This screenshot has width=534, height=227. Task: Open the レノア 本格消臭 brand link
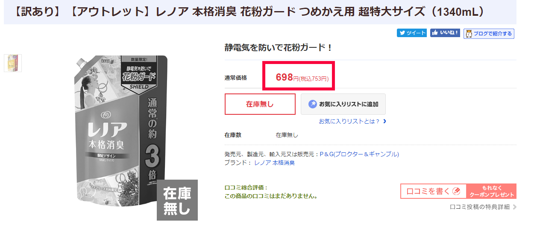click(x=274, y=163)
